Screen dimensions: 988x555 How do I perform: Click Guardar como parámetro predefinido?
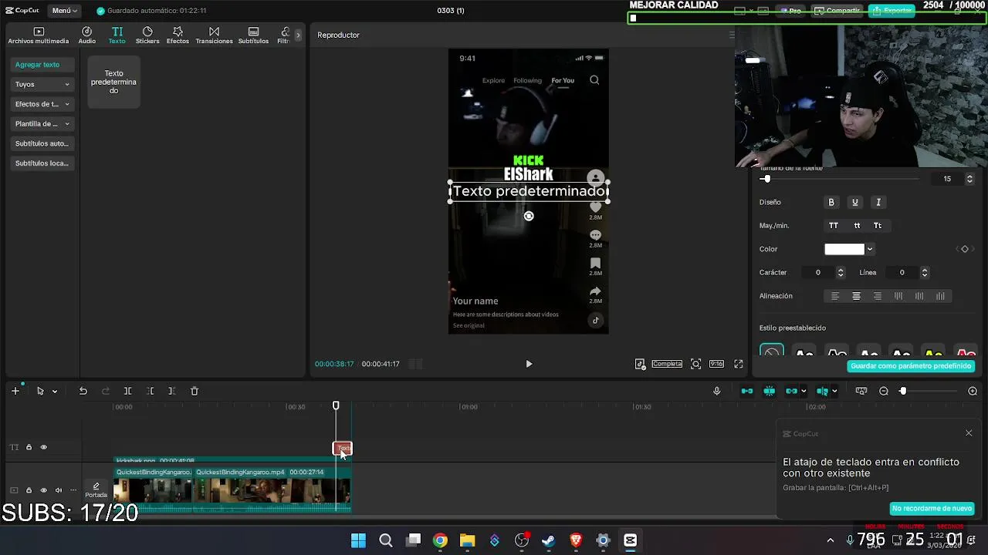pyautogui.click(x=911, y=366)
